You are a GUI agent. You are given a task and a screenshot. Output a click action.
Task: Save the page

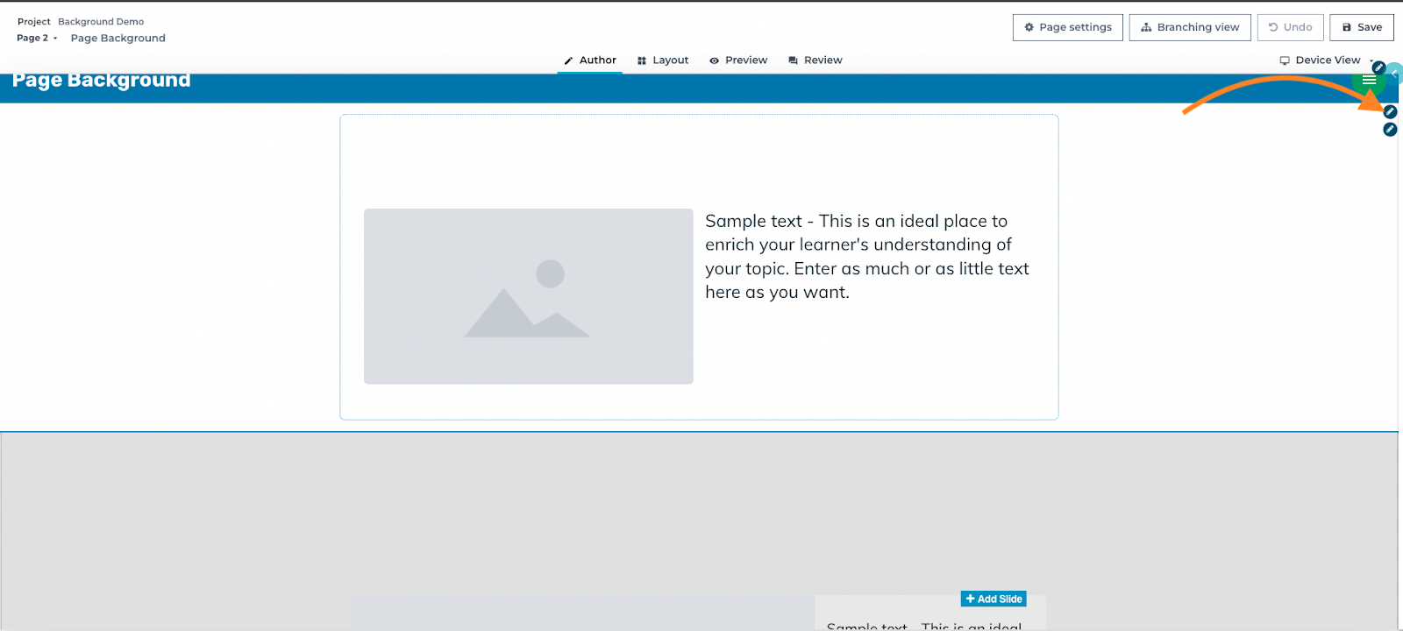(x=1361, y=27)
